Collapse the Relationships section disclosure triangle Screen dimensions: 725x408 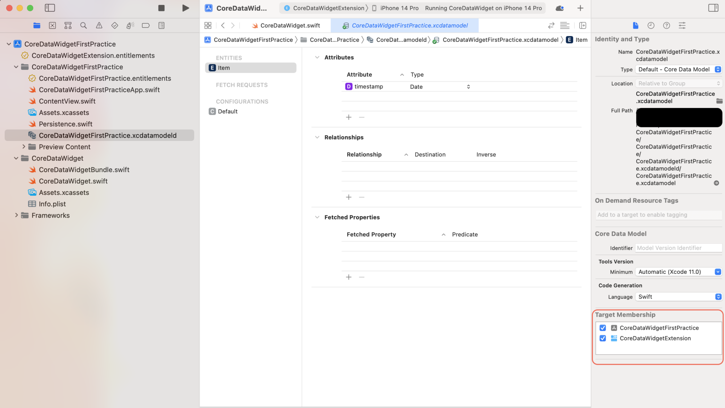[316, 137]
